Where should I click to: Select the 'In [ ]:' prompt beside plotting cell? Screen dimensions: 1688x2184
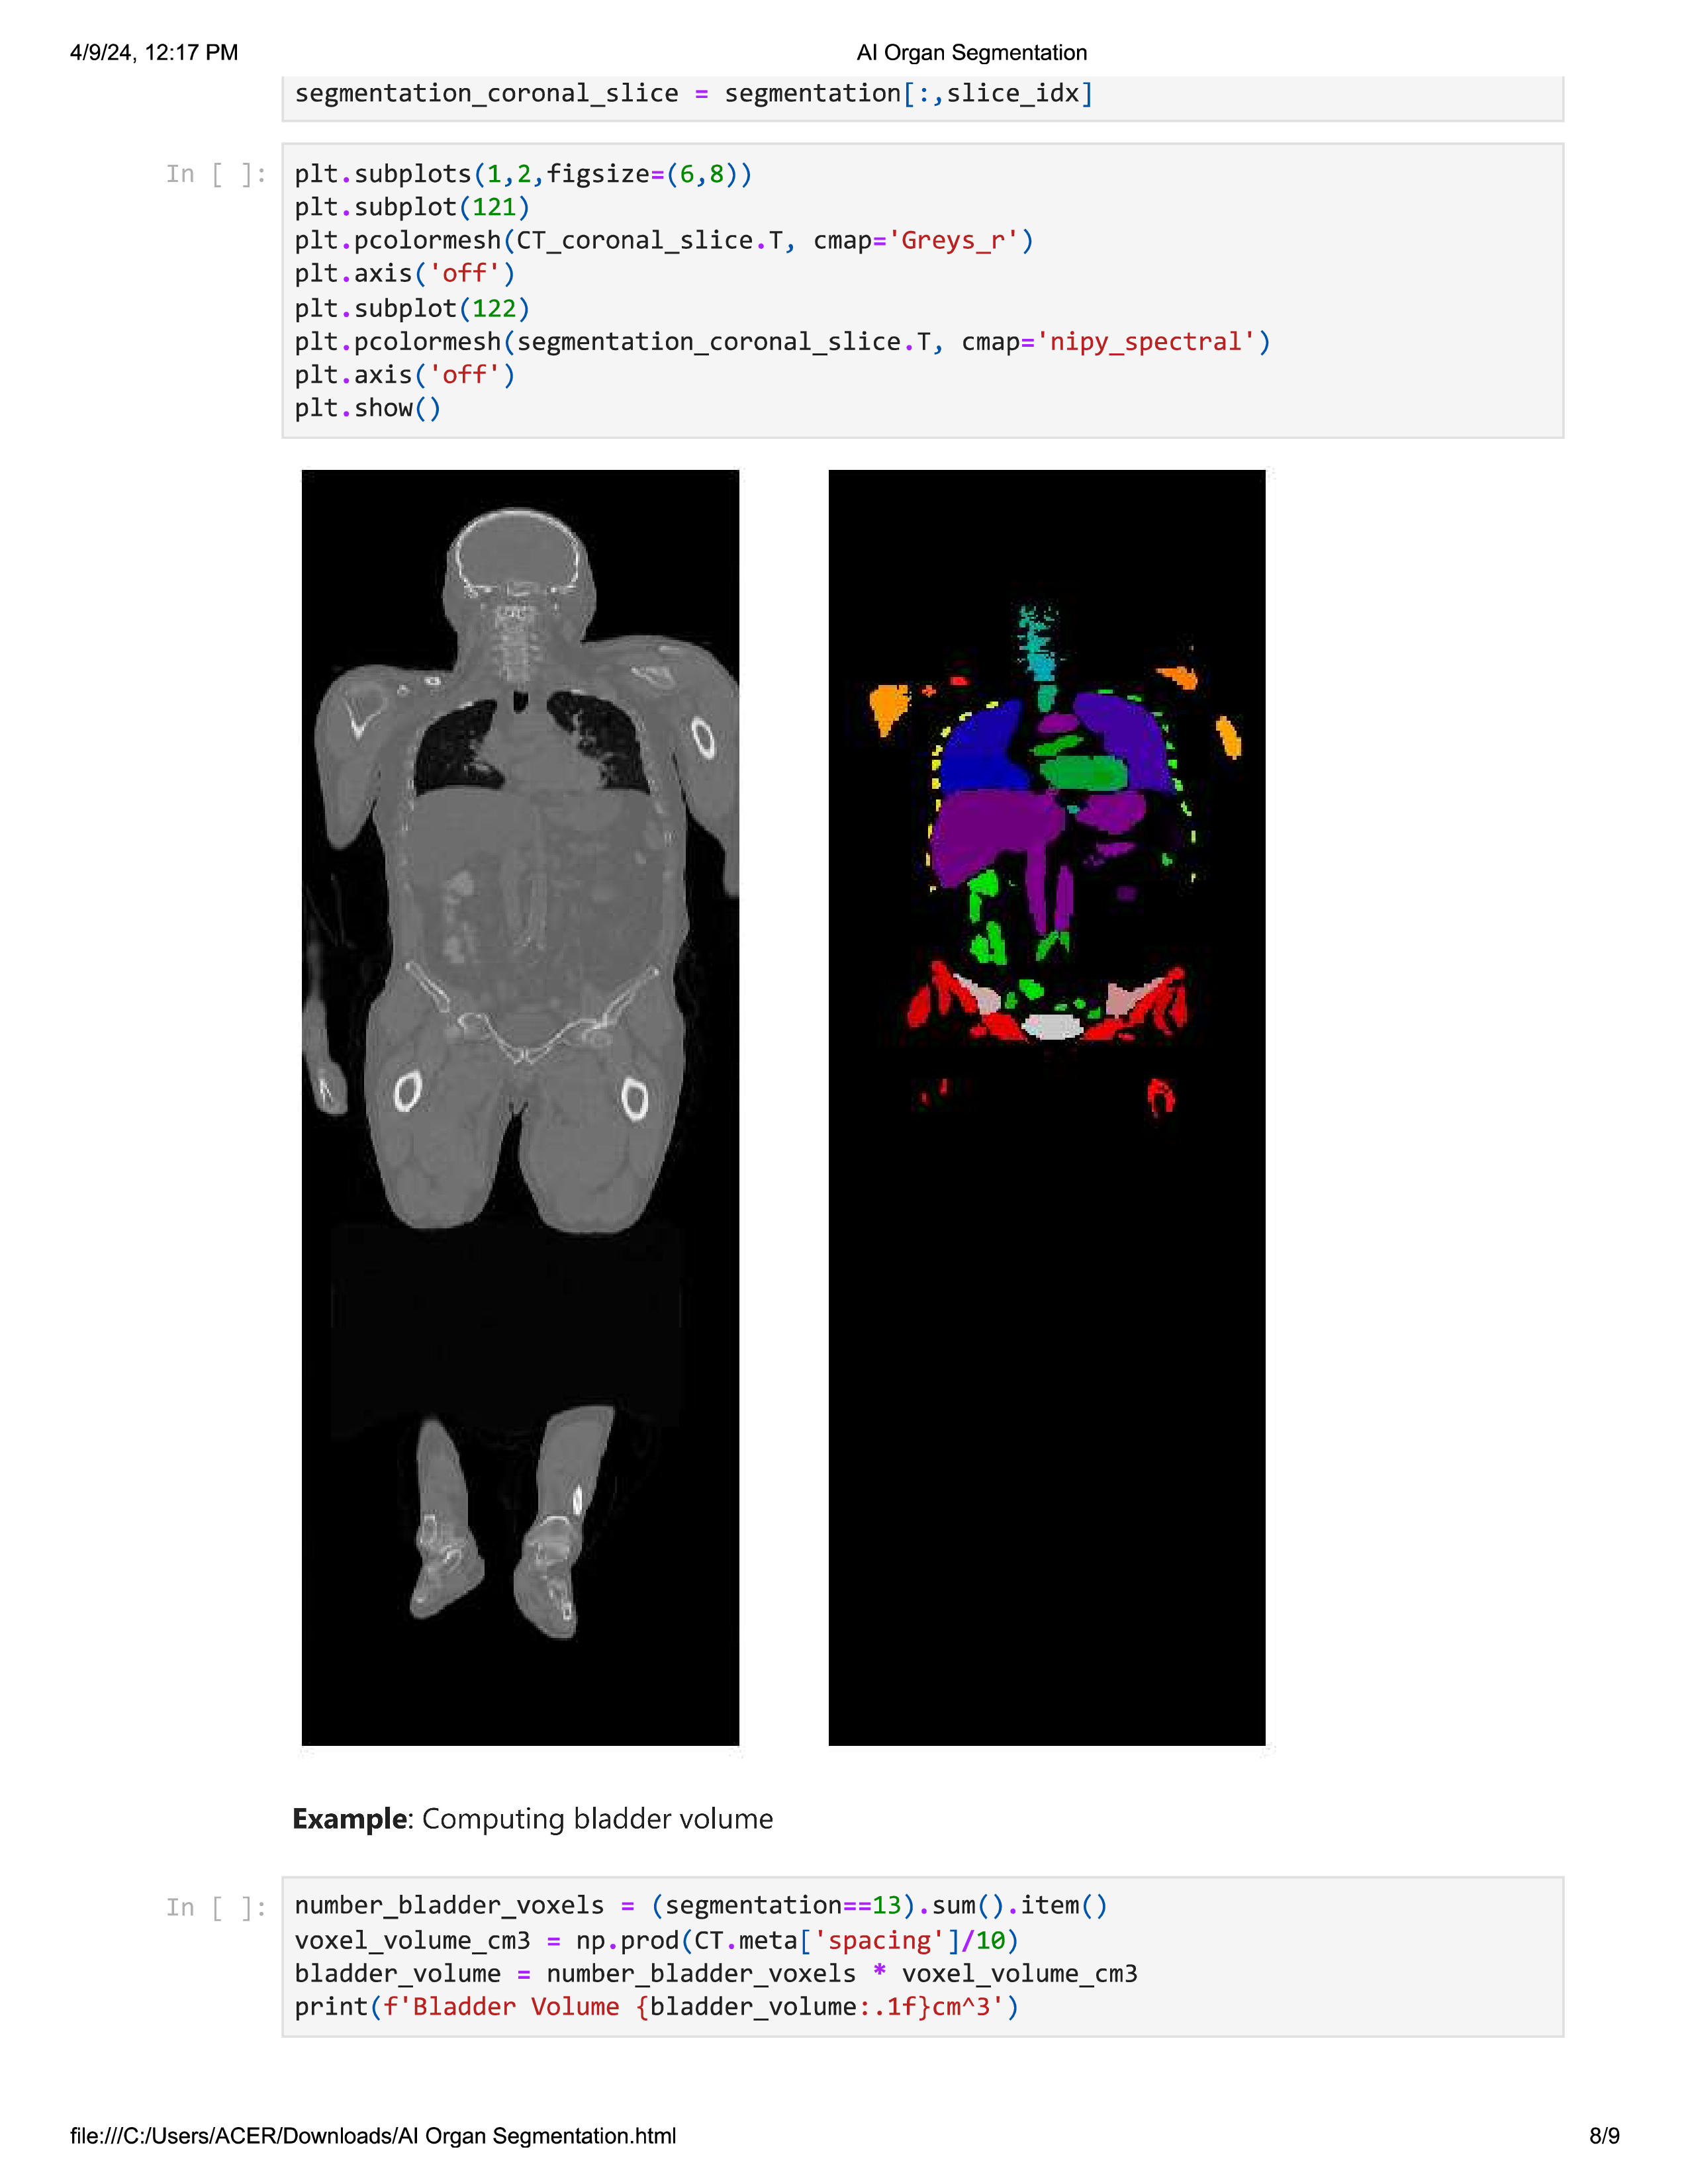(x=217, y=175)
